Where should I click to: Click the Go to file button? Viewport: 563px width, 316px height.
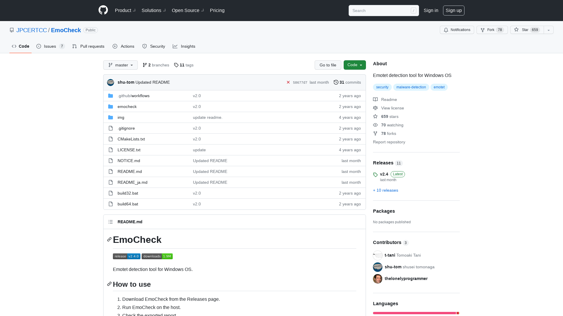tap(328, 65)
